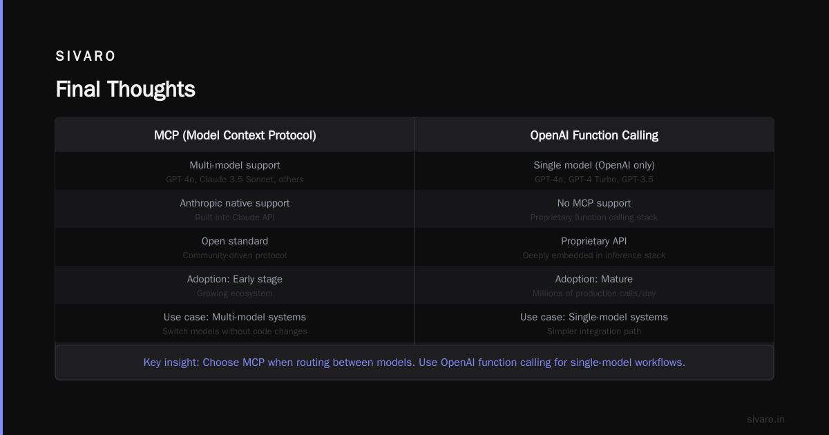Viewport: 829px width, 435px height.
Task: Click the Single model (OpenAI only) cell
Action: 594,171
